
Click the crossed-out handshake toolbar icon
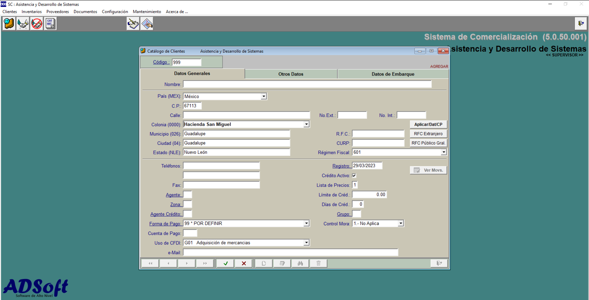37,24
